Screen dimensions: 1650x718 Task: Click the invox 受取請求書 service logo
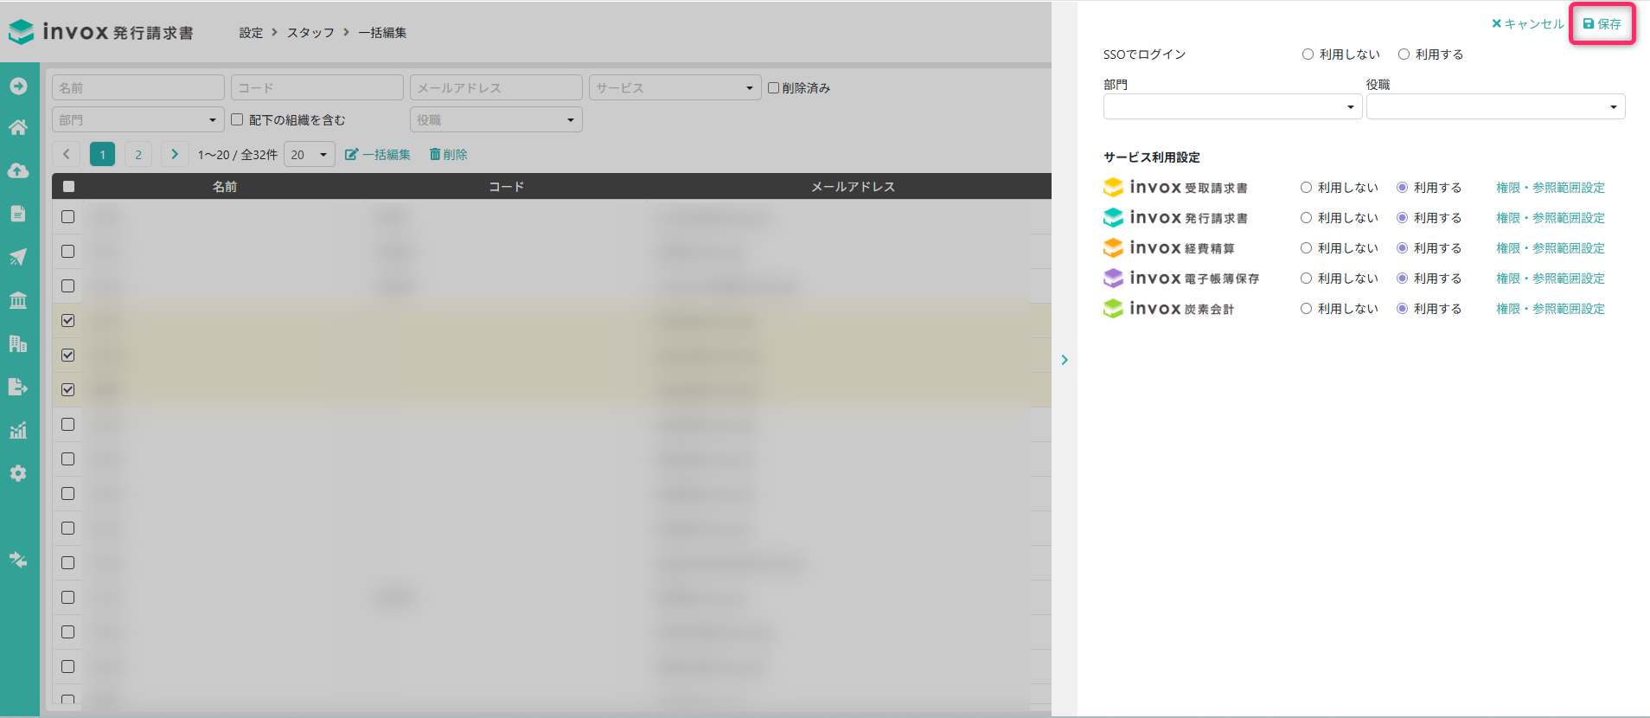coord(1175,188)
